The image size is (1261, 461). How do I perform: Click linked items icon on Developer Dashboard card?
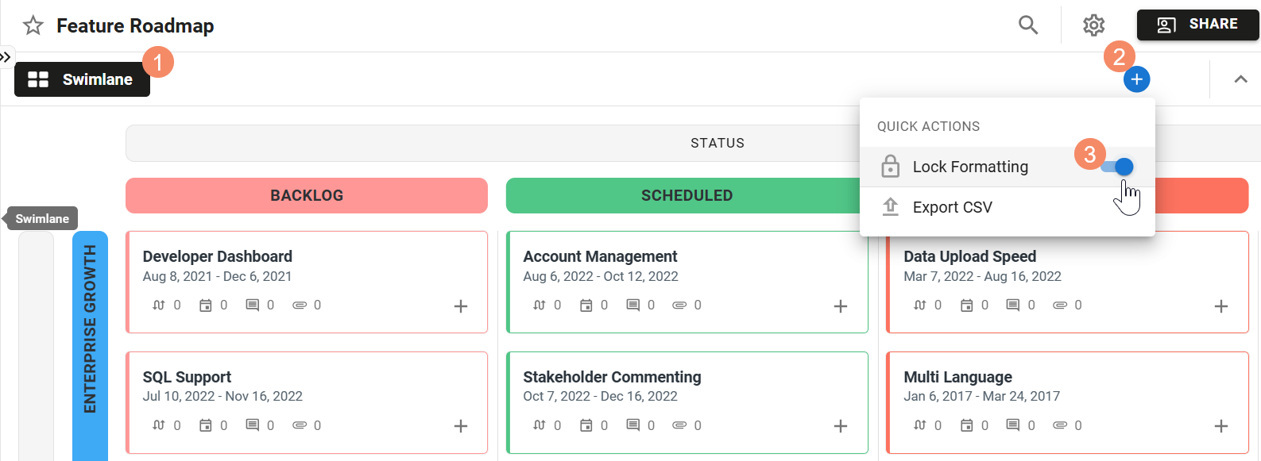159,305
